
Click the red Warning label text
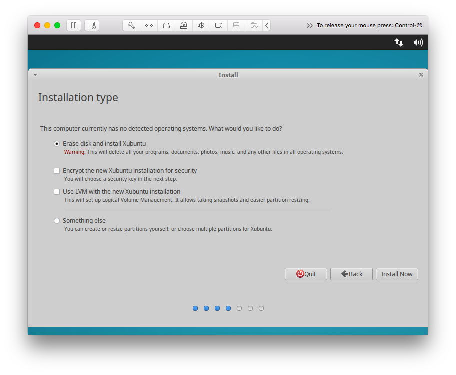74,152
